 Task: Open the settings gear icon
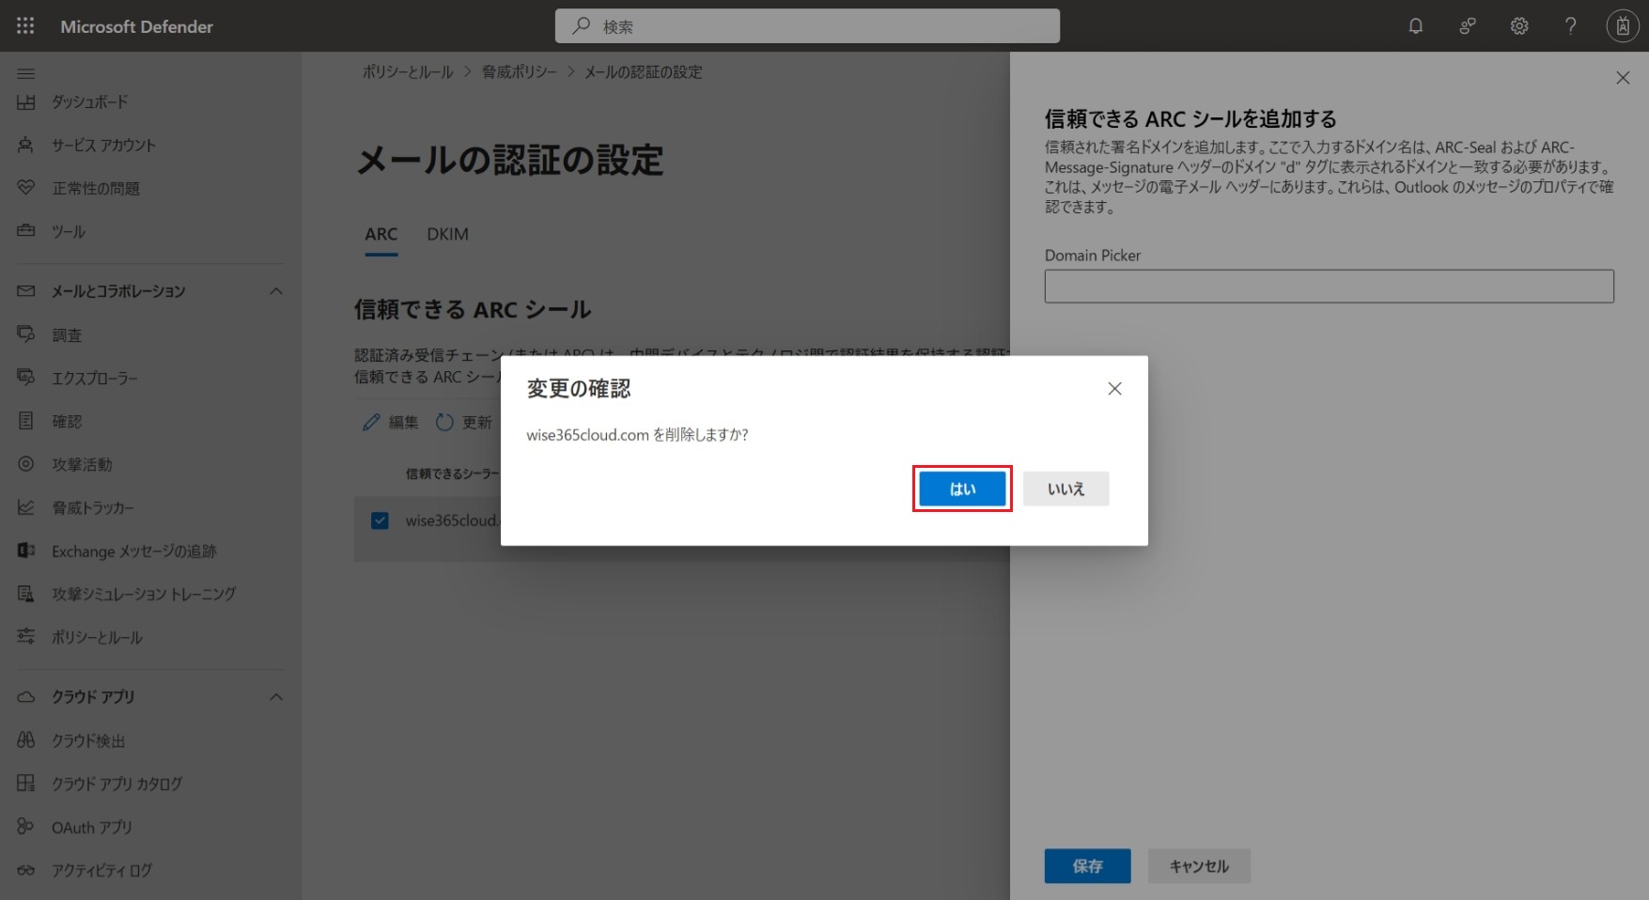click(x=1518, y=26)
